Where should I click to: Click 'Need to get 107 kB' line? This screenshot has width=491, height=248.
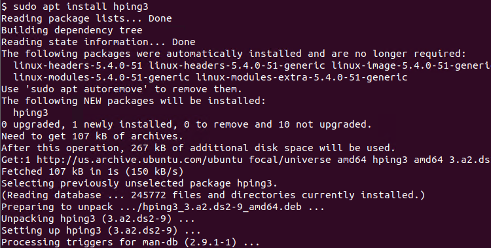coord(92,136)
